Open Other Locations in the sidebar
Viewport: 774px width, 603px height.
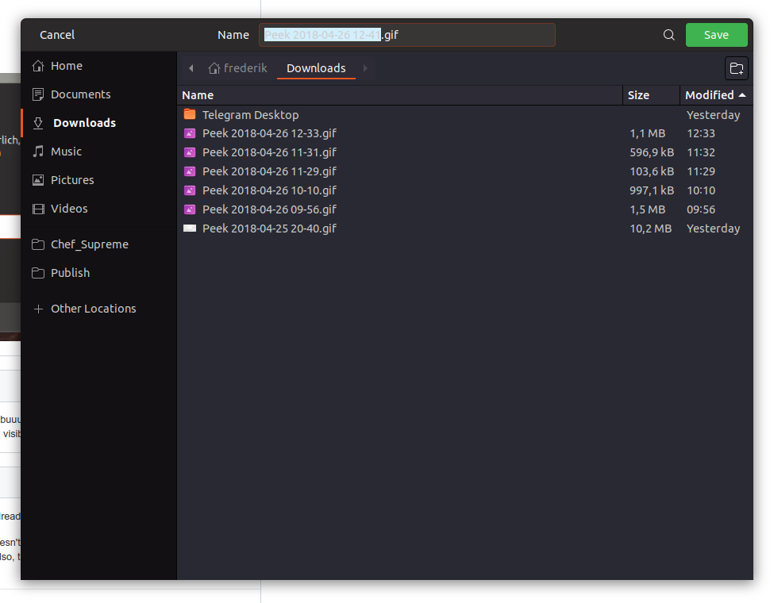coord(98,309)
